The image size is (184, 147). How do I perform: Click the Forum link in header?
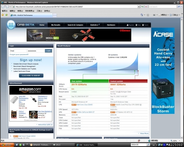pyautogui.click(x=145, y=25)
